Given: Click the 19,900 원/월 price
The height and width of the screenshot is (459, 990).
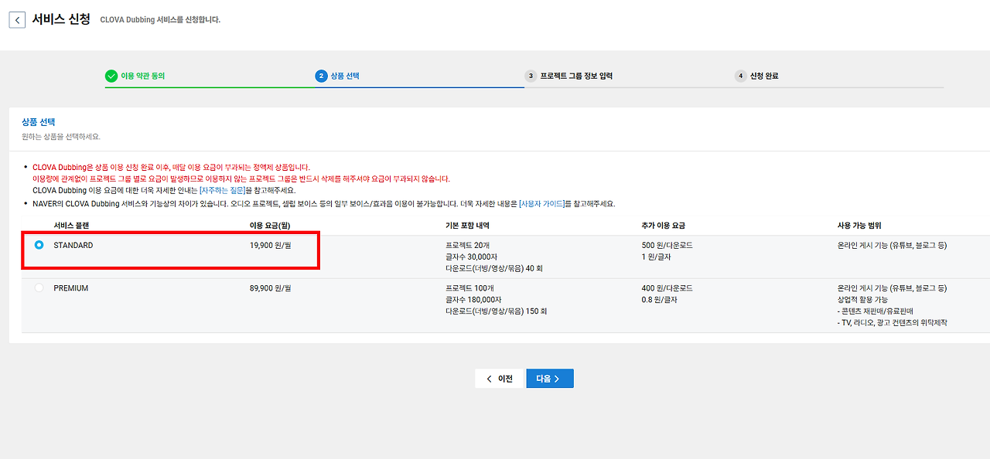Looking at the screenshot, I should tap(270, 245).
